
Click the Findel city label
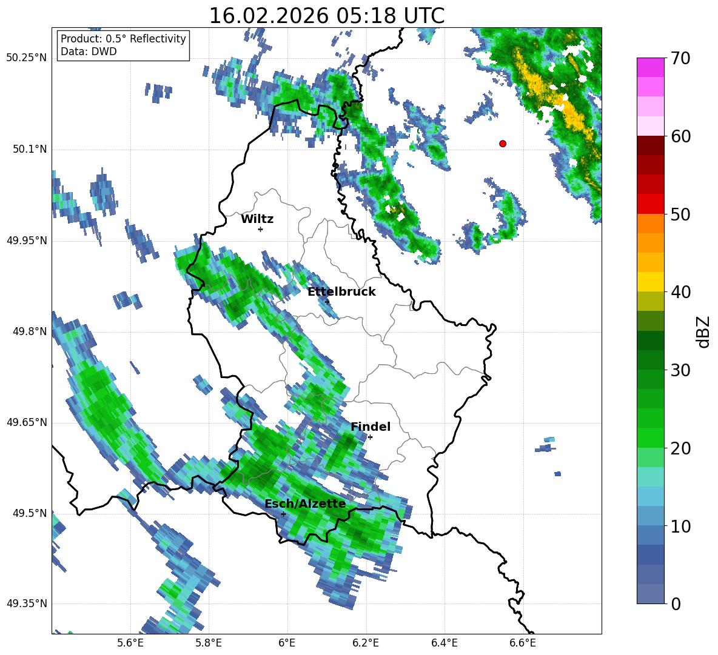[x=371, y=427]
